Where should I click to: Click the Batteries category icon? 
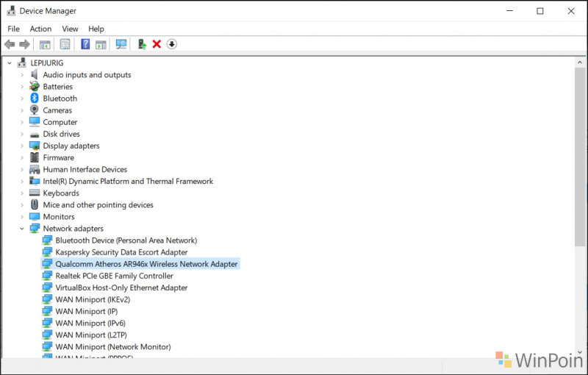pos(35,86)
